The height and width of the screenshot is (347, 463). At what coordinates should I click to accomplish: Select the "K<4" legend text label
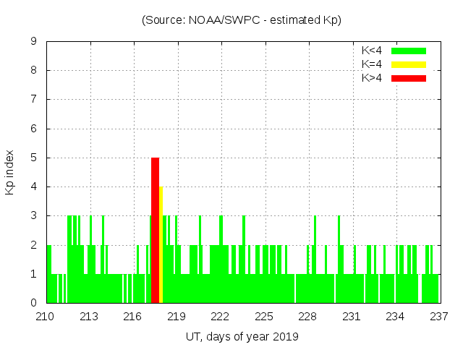click(373, 51)
